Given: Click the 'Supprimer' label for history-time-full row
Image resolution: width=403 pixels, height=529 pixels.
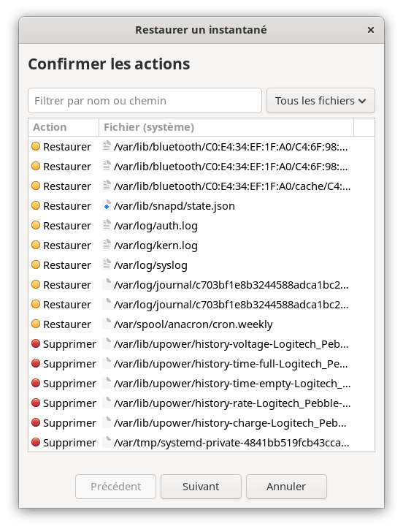Looking at the screenshot, I should click(x=70, y=364).
